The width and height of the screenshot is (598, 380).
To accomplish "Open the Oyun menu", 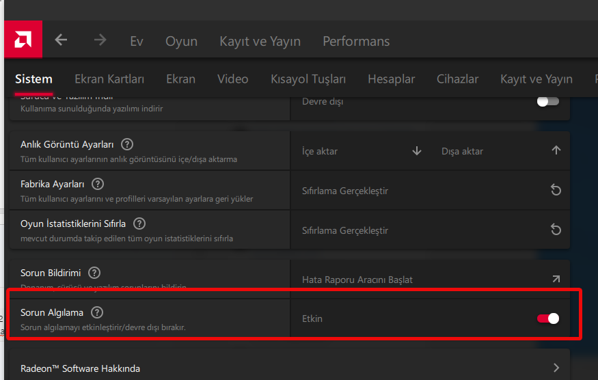I will coord(181,41).
